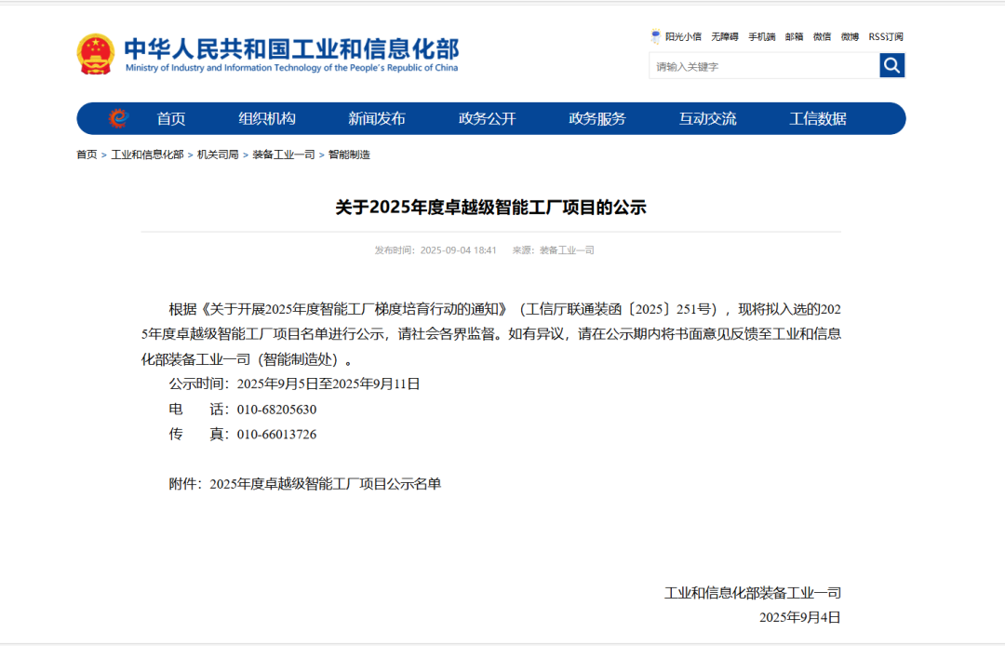Open 机关司局 breadcrumb link
This screenshot has width=1005, height=646.
point(218,155)
